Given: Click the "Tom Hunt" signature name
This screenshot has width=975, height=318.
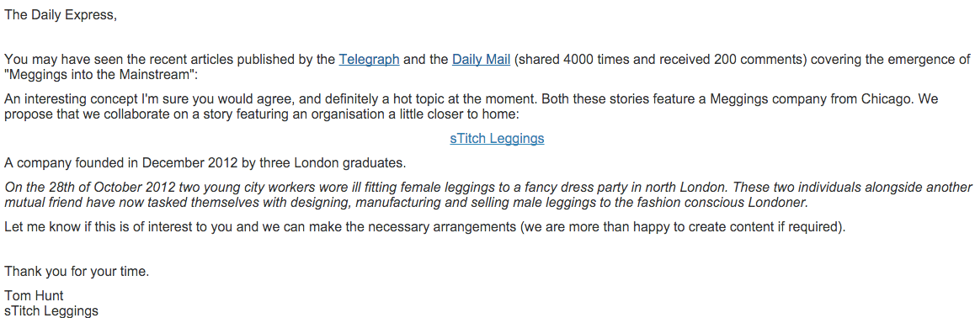Looking at the screenshot, I should coord(34,295).
